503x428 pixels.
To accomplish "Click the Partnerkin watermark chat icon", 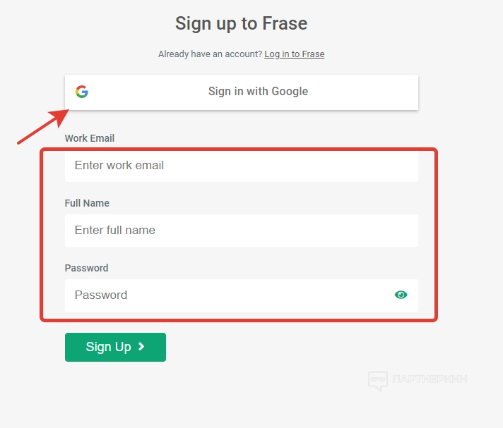I will pyautogui.click(x=378, y=381).
